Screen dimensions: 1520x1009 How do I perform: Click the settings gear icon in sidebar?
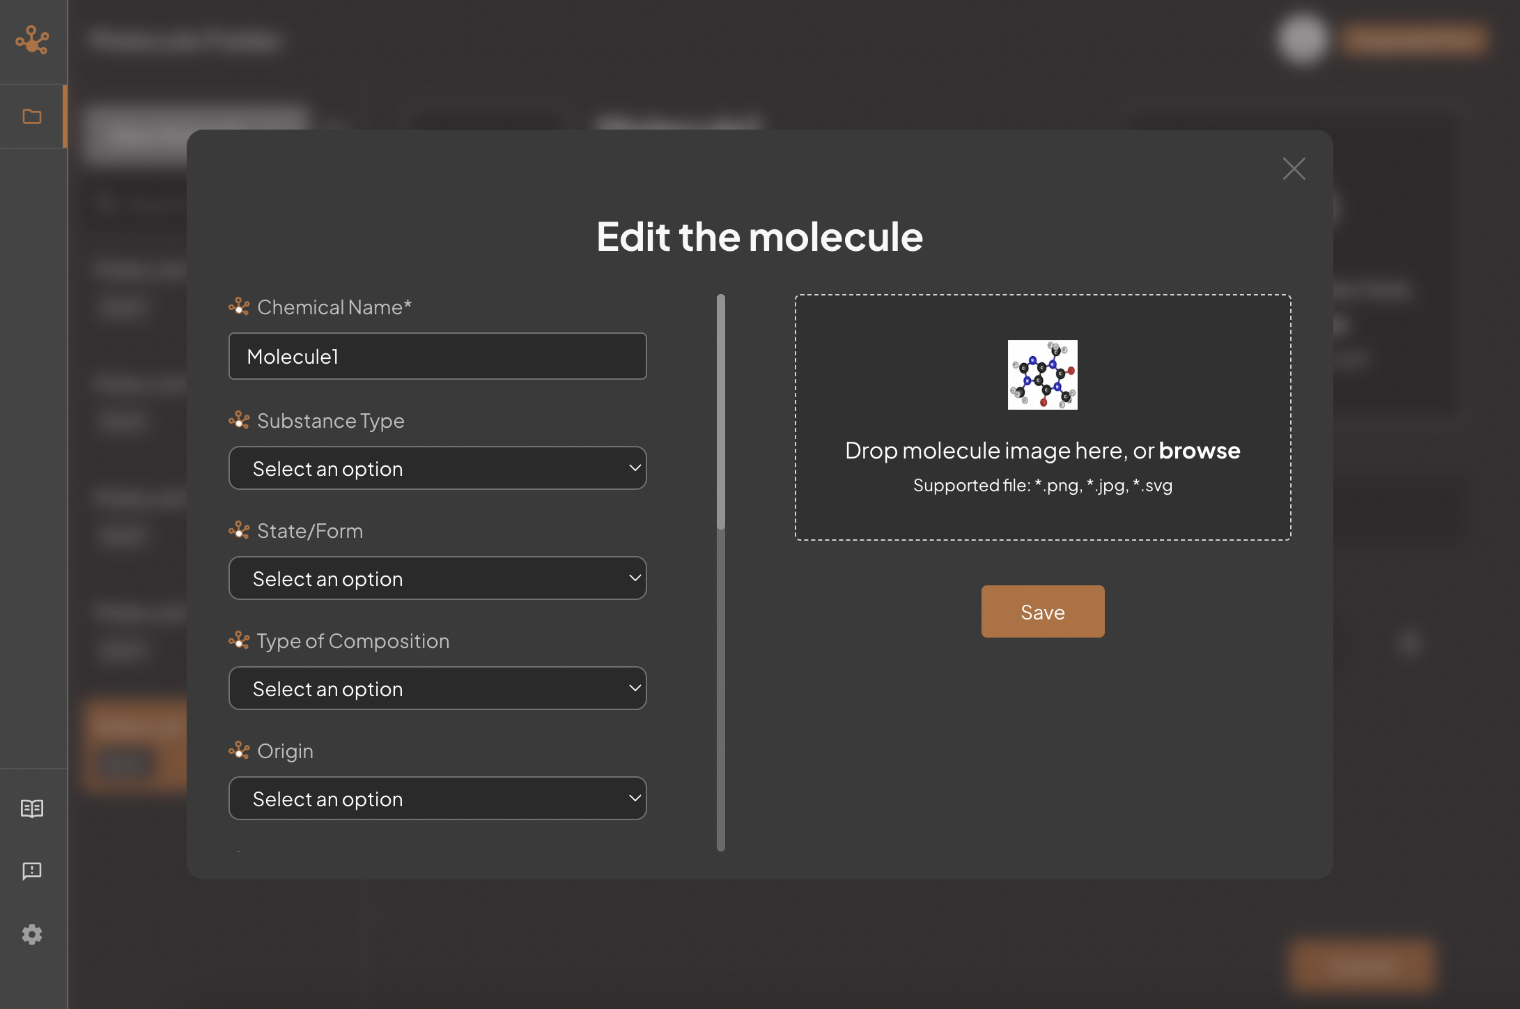coord(31,934)
